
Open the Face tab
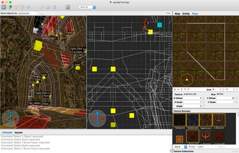coord(195,14)
